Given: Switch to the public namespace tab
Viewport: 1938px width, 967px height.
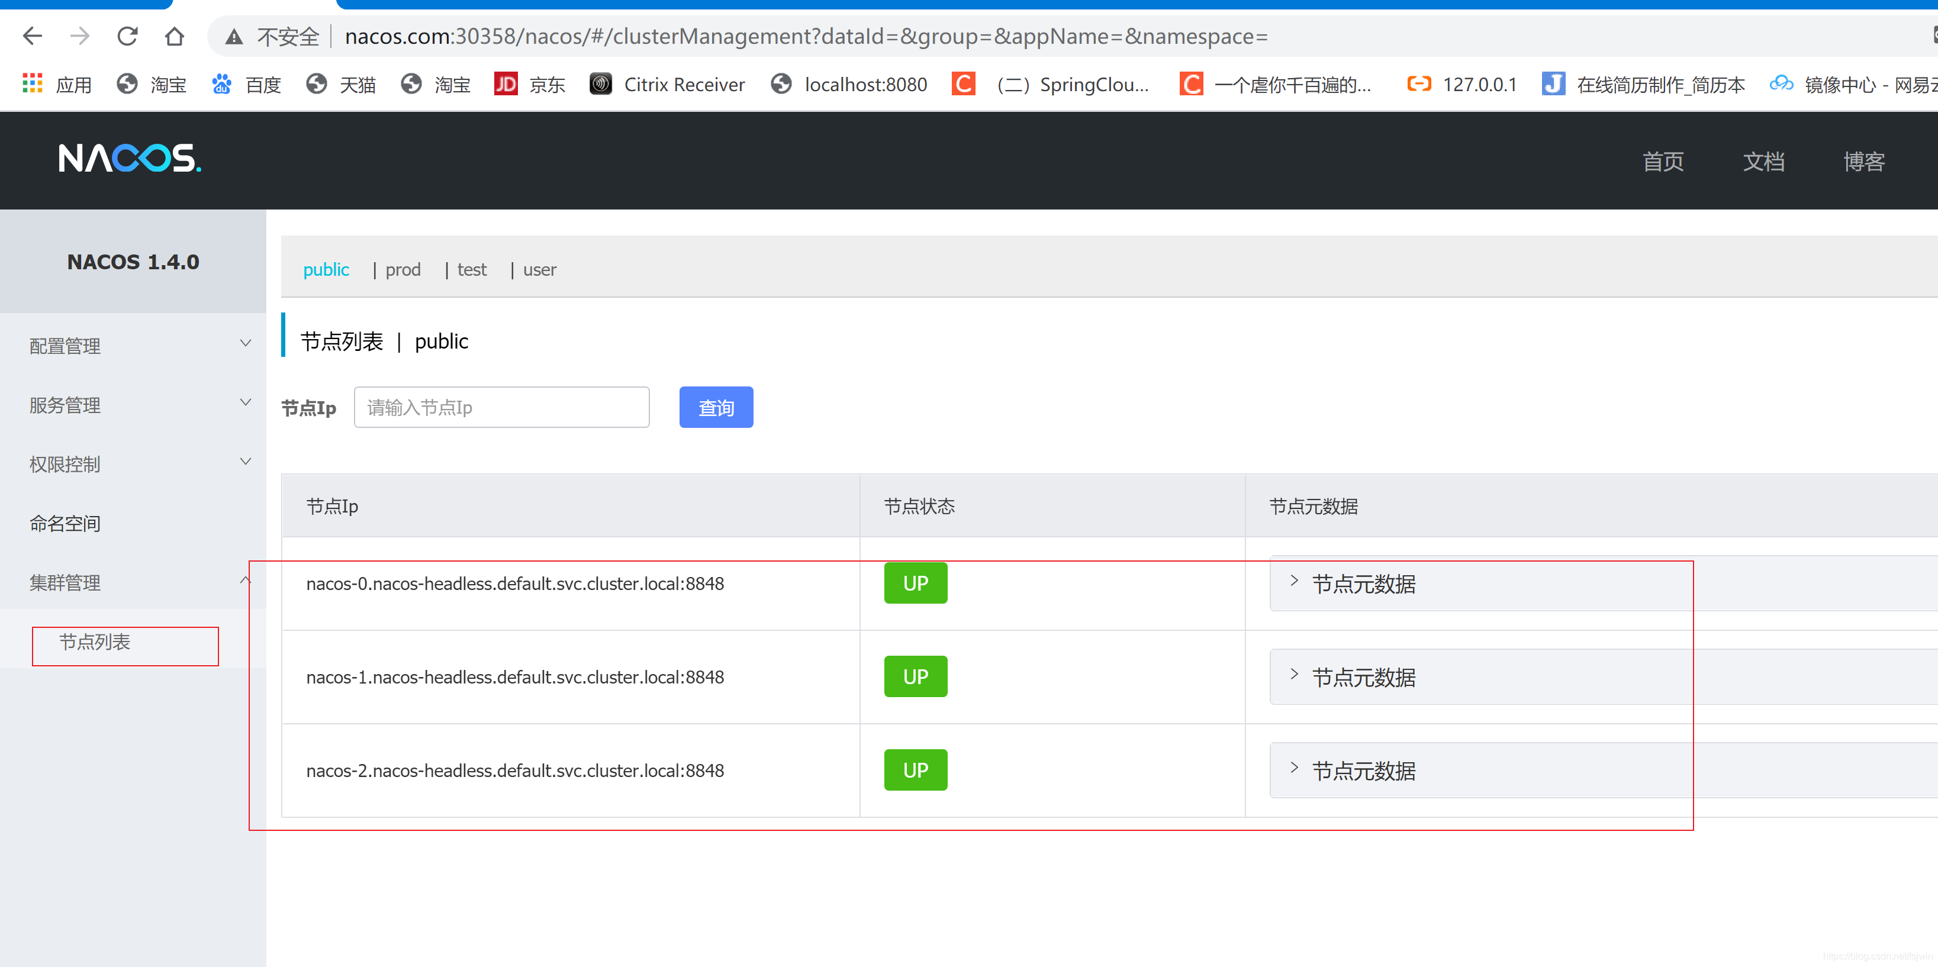Looking at the screenshot, I should click(326, 269).
